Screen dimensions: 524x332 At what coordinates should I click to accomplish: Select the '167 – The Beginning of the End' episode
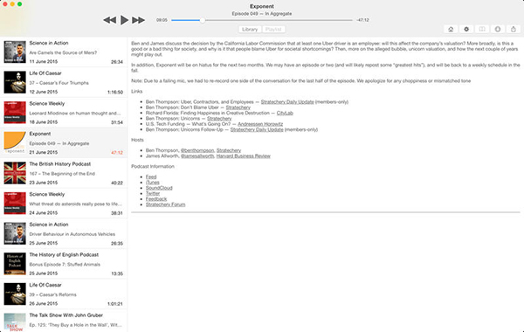click(64, 173)
